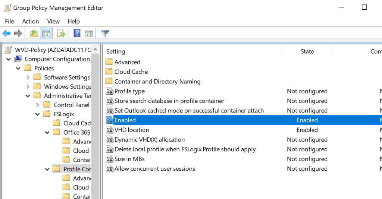Image resolution: width=382 pixels, height=199 pixels.
Task: Open the Help menu
Action: 73,21
